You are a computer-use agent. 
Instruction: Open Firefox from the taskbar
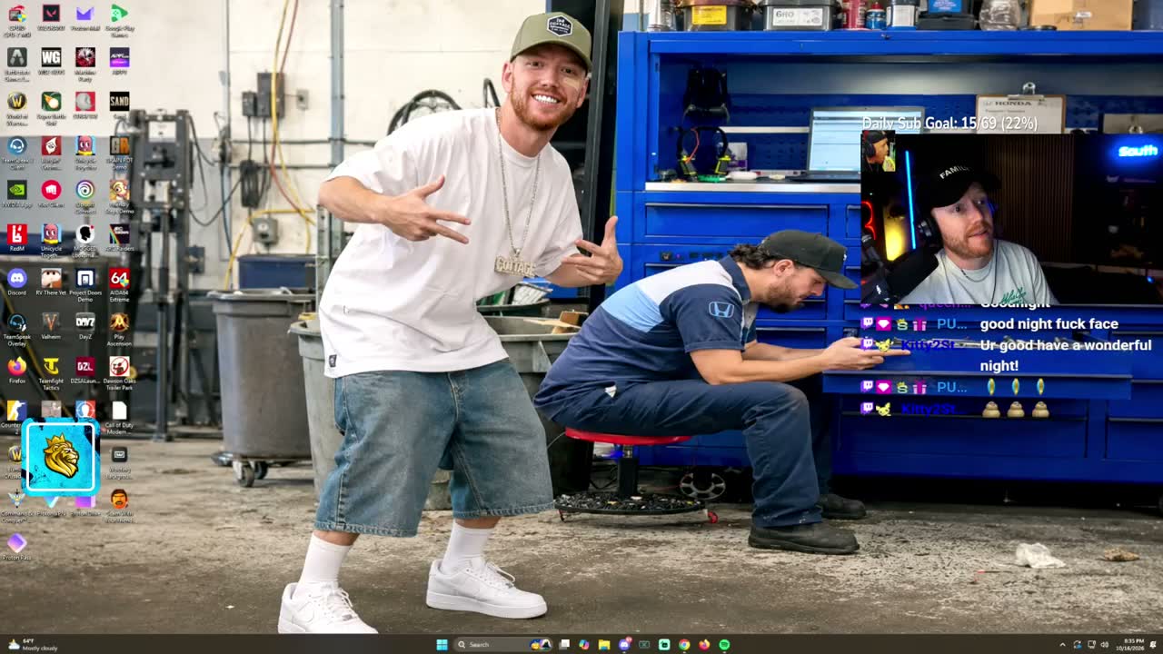click(x=704, y=644)
